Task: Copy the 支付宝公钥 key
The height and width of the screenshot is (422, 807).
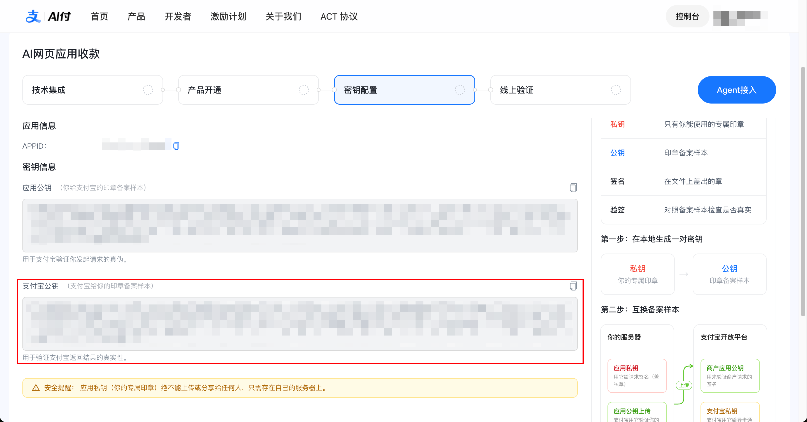Action: pos(573,286)
